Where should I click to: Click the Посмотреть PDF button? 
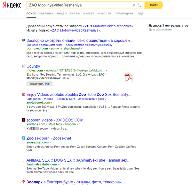39,84
